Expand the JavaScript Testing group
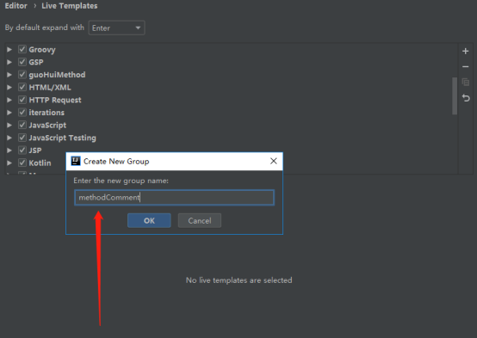 click(9, 138)
